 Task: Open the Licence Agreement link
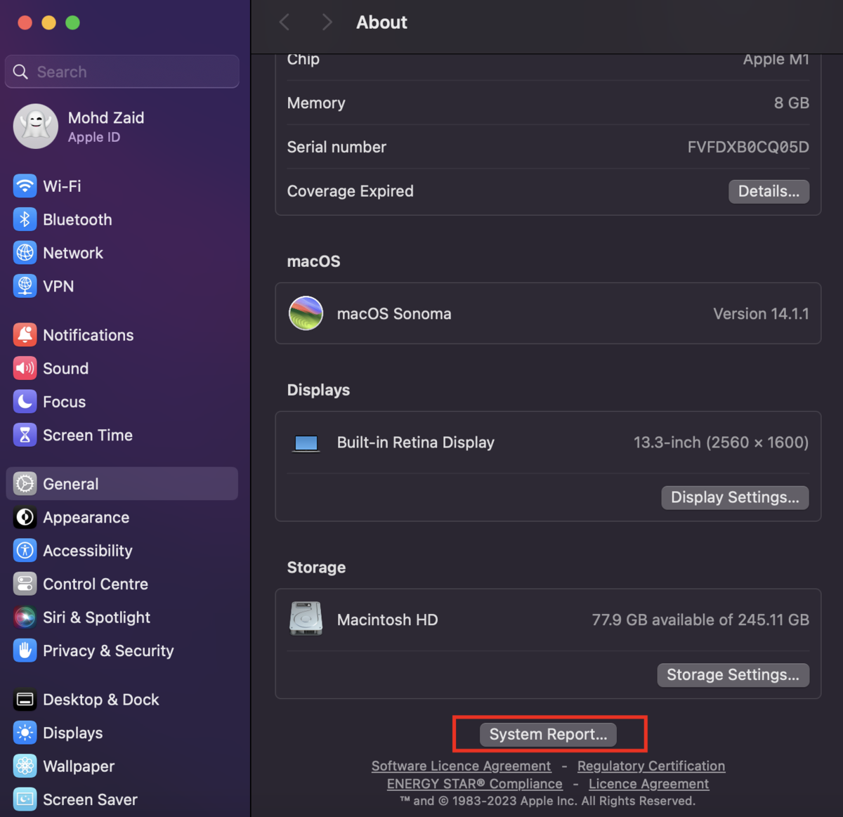pos(648,784)
